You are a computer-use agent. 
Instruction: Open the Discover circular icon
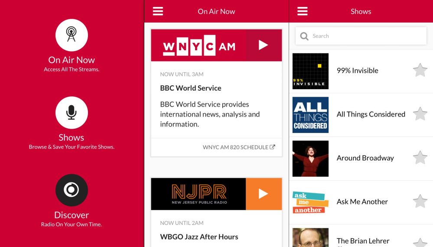click(72, 190)
